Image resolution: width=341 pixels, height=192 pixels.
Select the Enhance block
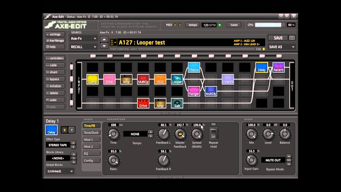(x=228, y=79)
